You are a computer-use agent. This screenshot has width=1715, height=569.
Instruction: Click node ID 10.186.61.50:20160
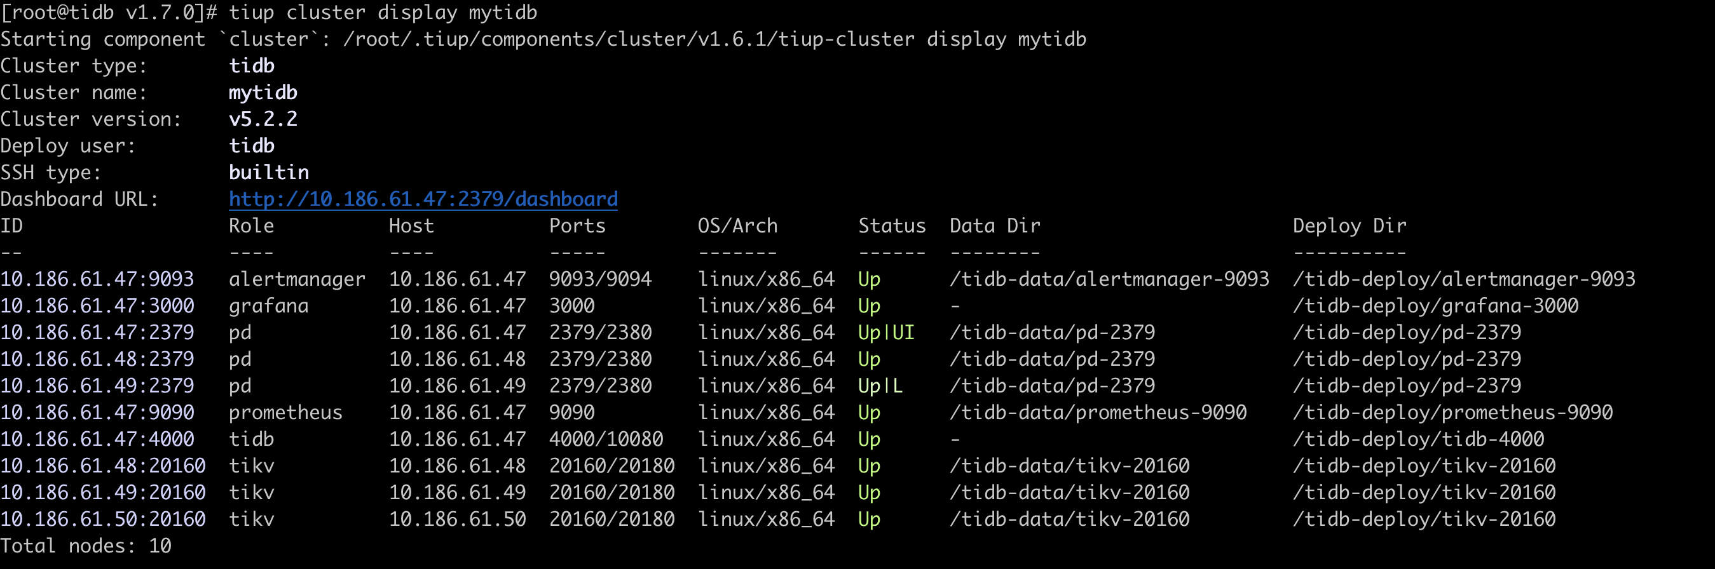(x=102, y=519)
